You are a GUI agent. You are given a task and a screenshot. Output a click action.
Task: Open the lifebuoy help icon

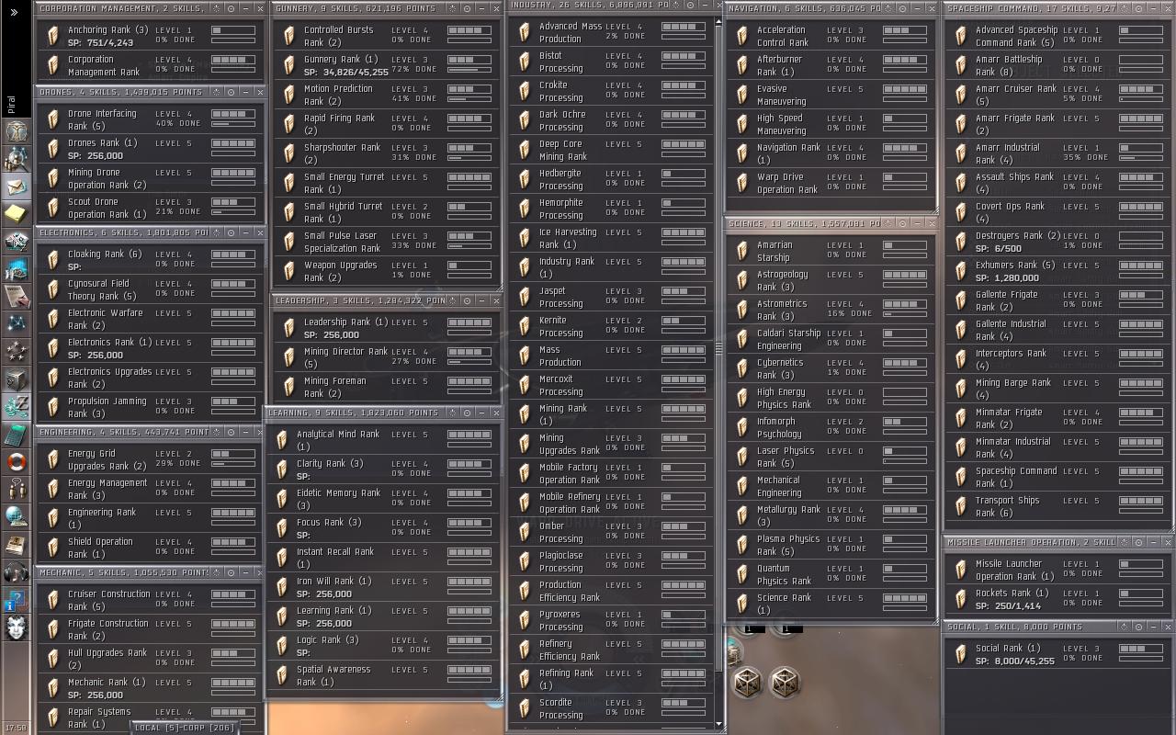[x=17, y=461]
